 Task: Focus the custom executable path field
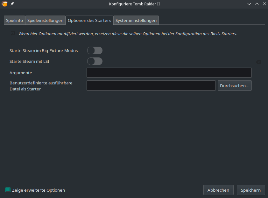pos(151,86)
